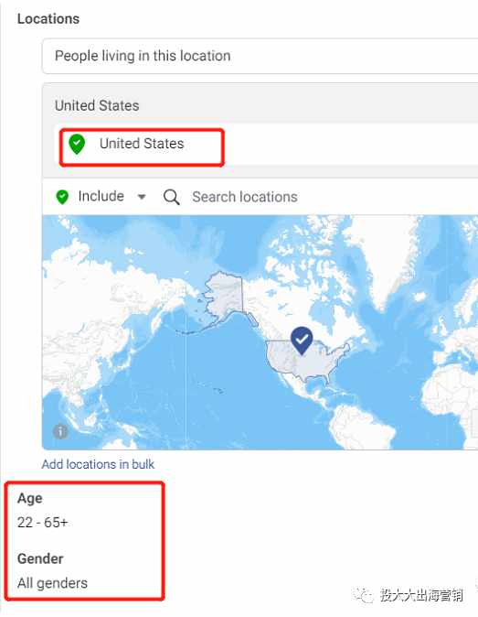Click the Locations section heading
Viewport: 478px width, 617px height.
coord(48,19)
